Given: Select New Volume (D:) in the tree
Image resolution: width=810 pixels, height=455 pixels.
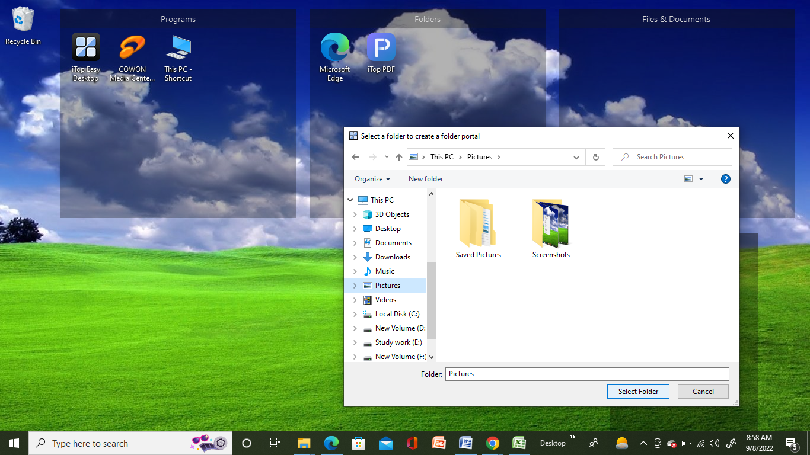Looking at the screenshot, I should tap(394, 328).
